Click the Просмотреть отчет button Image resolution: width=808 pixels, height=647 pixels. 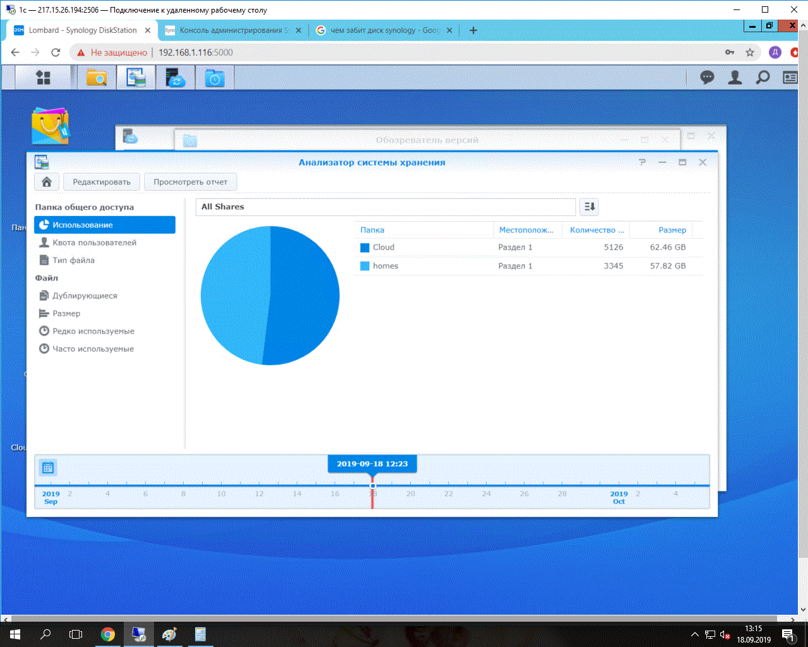tap(191, 182)
